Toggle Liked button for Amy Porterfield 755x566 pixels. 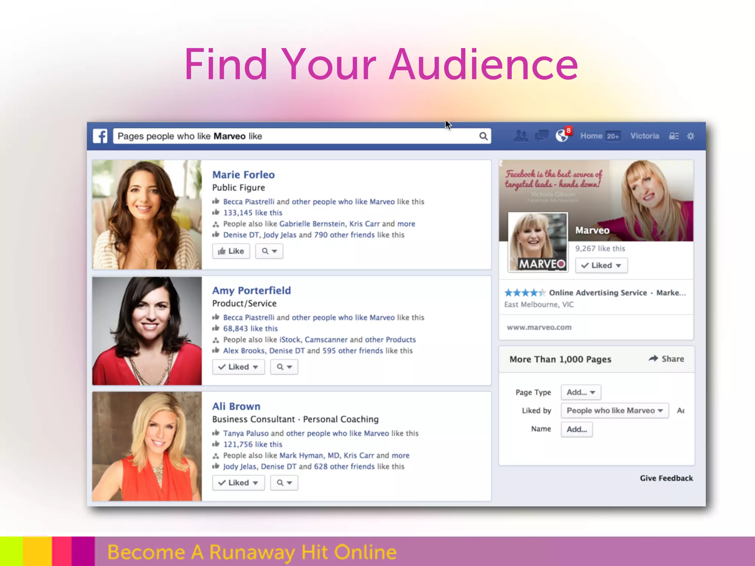239,367
